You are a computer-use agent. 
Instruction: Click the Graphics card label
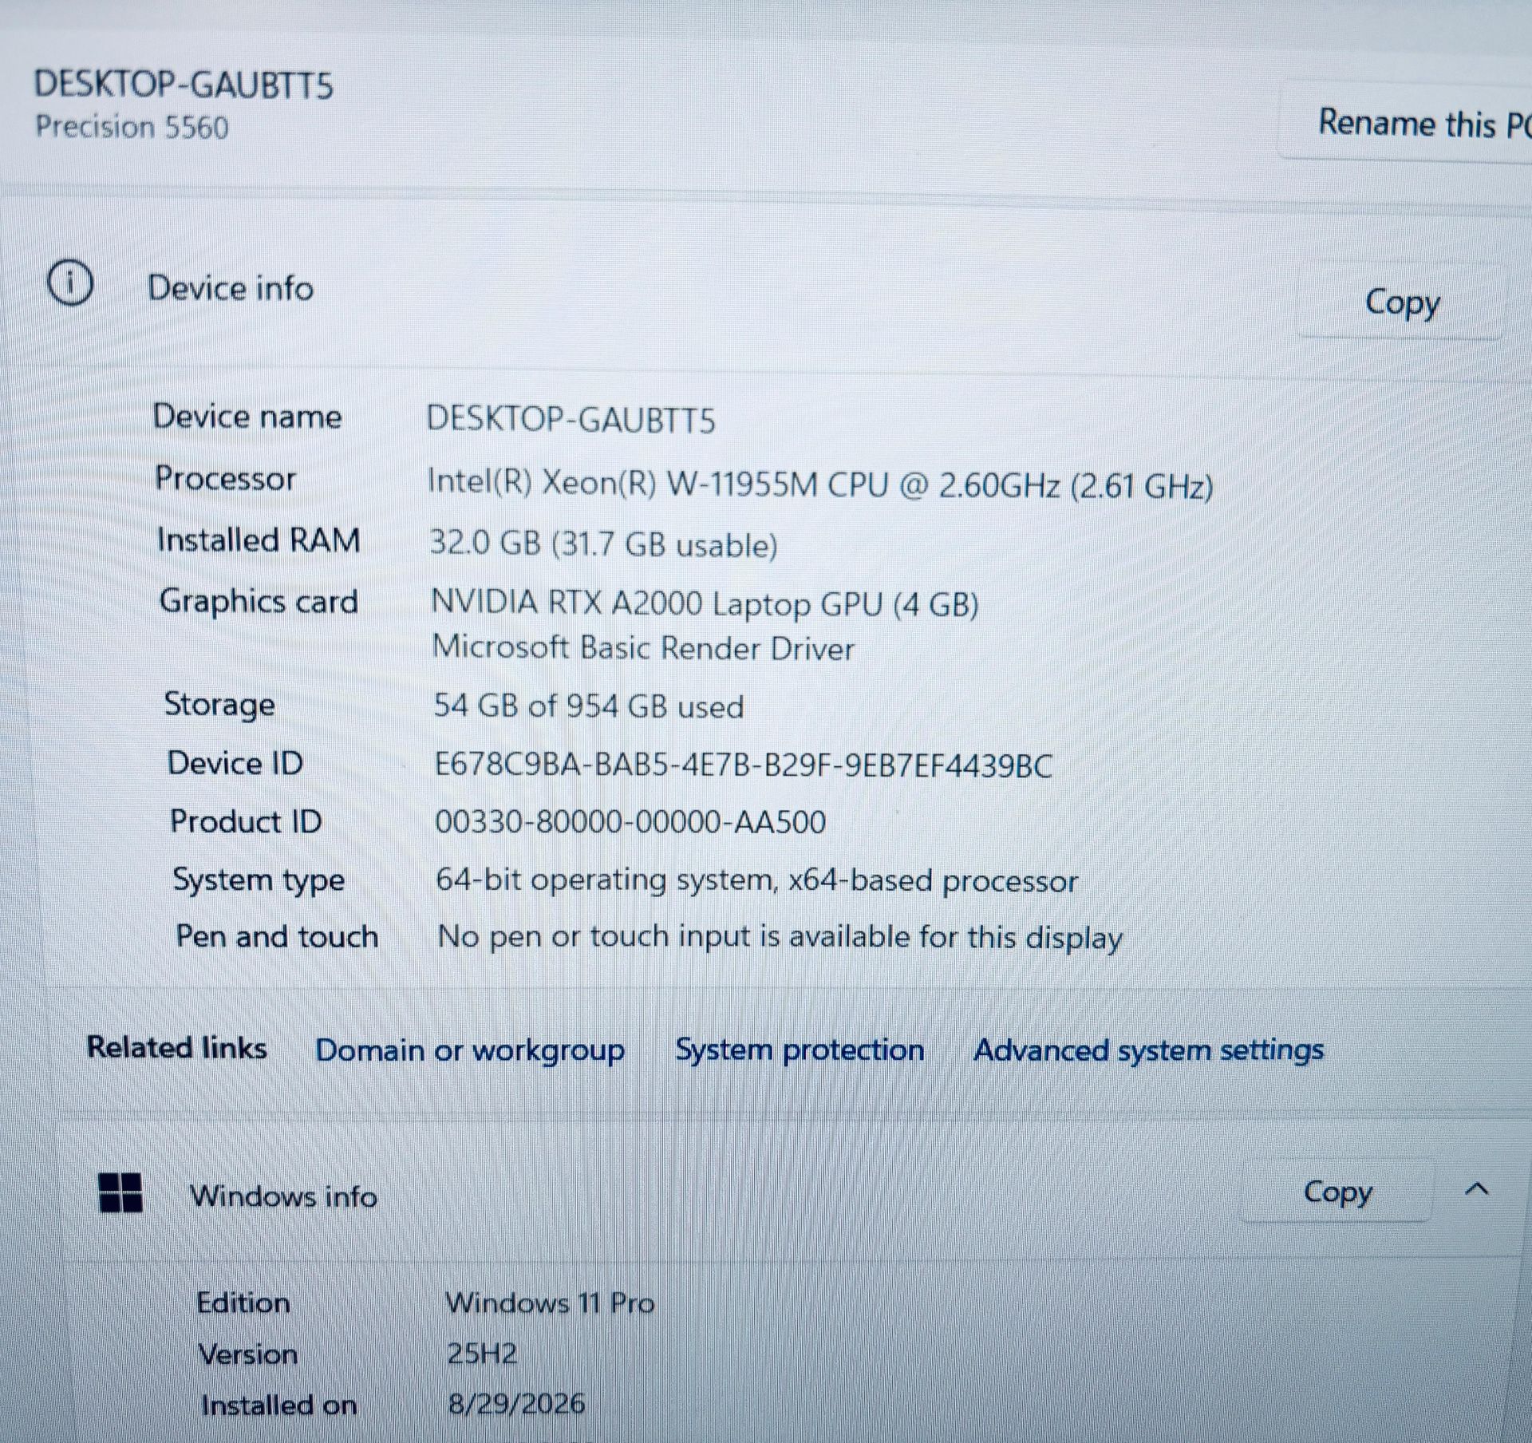(259, 601)
